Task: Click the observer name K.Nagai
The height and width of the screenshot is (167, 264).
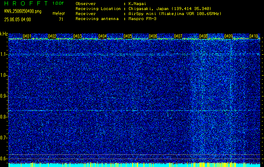Action: (x=137, y=3)
